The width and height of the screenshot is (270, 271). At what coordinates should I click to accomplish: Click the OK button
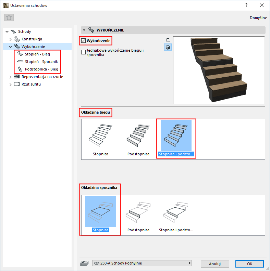pos(249,264)
